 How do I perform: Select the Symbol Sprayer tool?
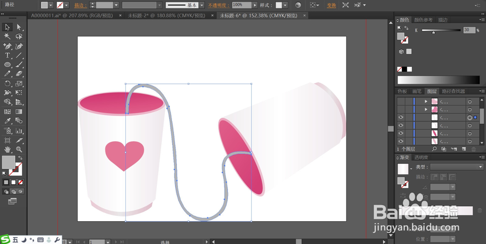[7, 130]
